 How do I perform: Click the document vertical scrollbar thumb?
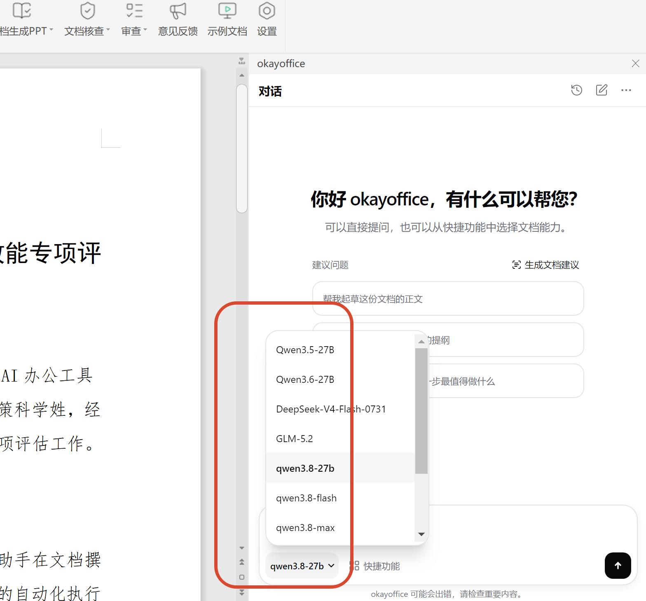(242, 149)
